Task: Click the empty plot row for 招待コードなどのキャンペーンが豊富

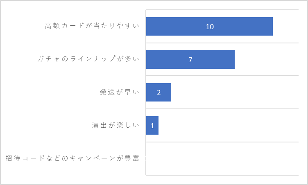Action: tap(222, 158)
